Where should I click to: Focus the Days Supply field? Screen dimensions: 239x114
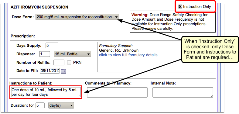tap(52, 46)
